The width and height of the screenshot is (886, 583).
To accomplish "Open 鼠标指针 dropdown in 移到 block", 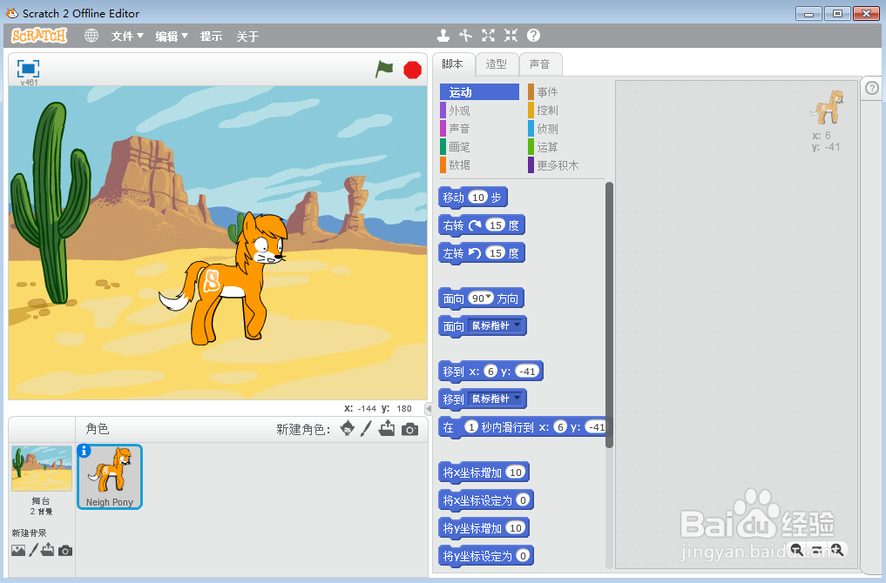I will pos(496,399).
